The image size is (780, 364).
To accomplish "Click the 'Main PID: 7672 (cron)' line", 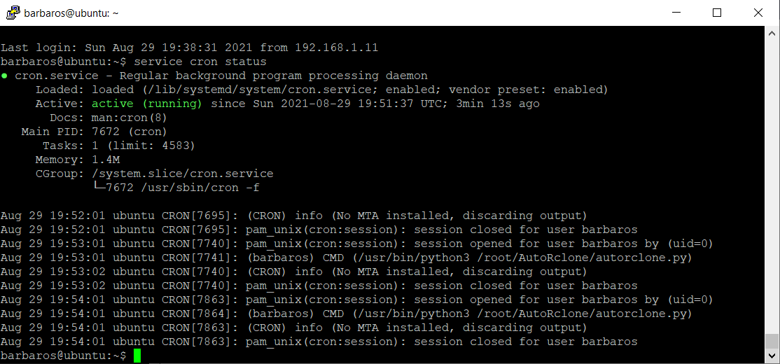I will click(94, 132).
